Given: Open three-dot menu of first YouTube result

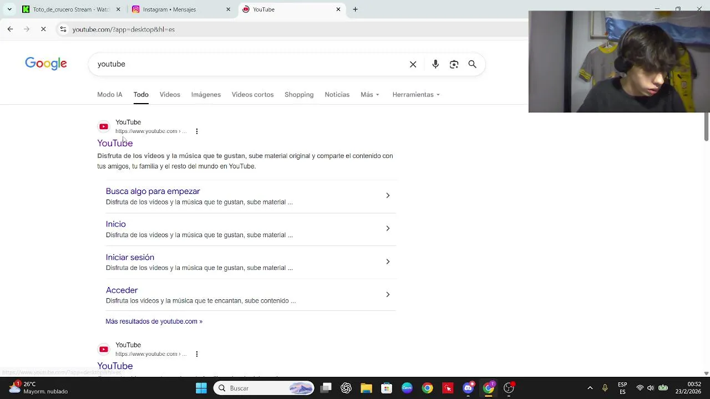Looking at the screenshot, I should (197, 131).
